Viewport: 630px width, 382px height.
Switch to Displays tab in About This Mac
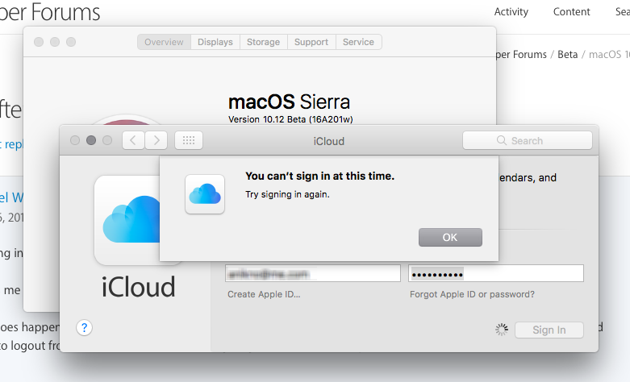coord(215,42)
